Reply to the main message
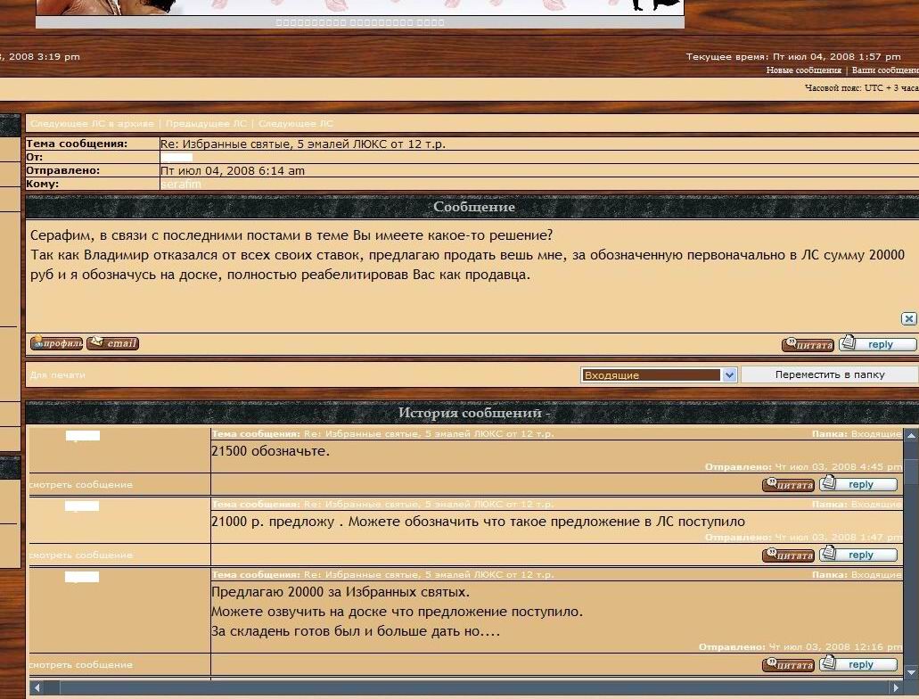The width and height of the screenshot is (919, 699). pyautogui.click(x=877, y=344)
